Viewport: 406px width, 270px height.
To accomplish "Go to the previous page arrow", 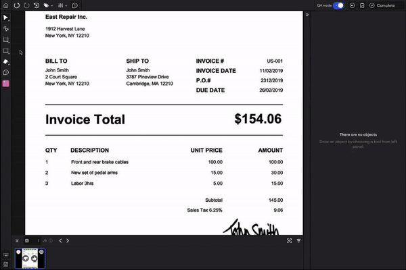I will [x=60, y=241].
